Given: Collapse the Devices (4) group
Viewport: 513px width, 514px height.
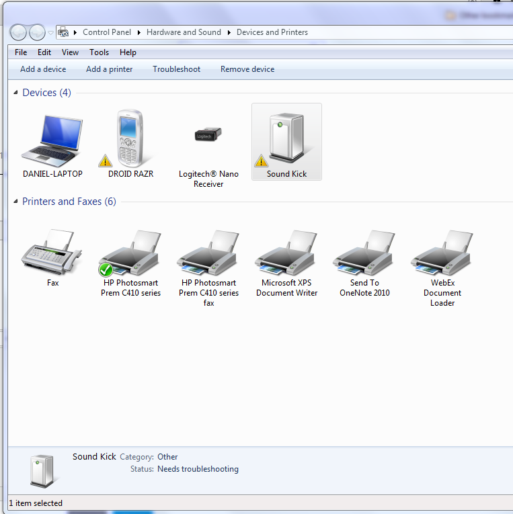Looking at the screenshot, I should pyautogui.click(x=16, y=93).
